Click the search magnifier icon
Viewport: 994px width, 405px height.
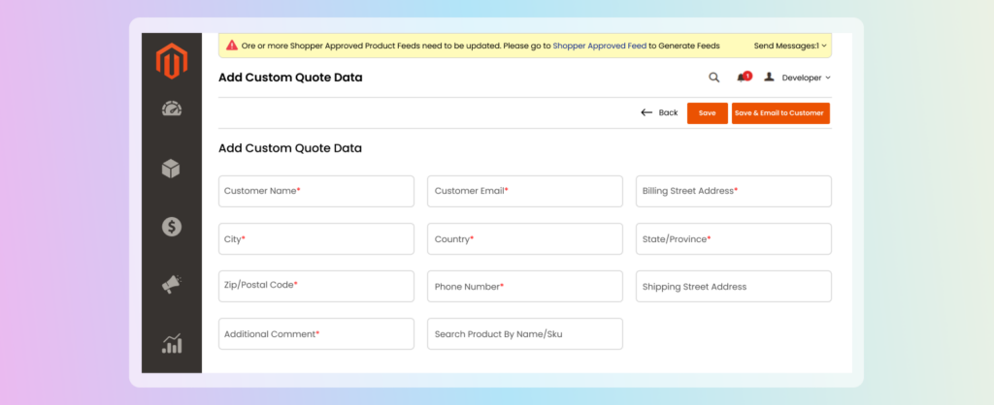[x=713, y=78]
